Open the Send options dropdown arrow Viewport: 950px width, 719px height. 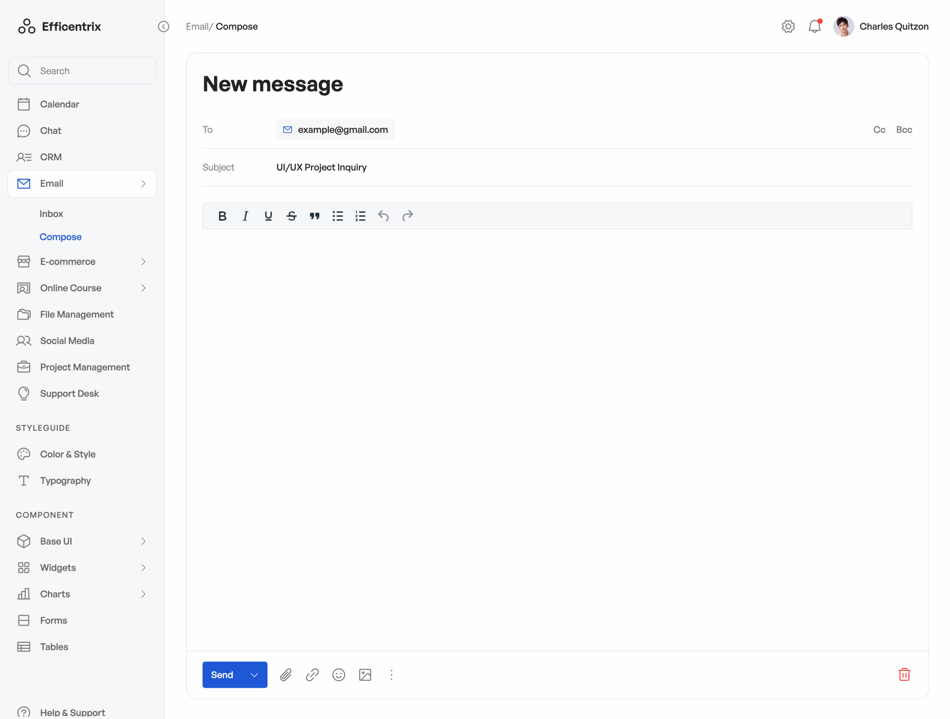coord(254,675)
